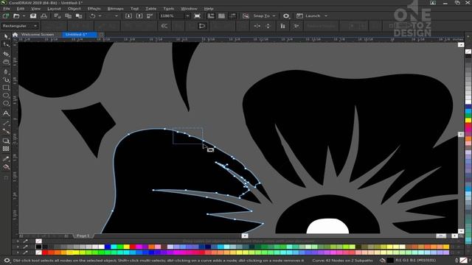This screenshot has height=265, width=472.
Task: Create a new document from toolbar
Action: click(6, 16)
